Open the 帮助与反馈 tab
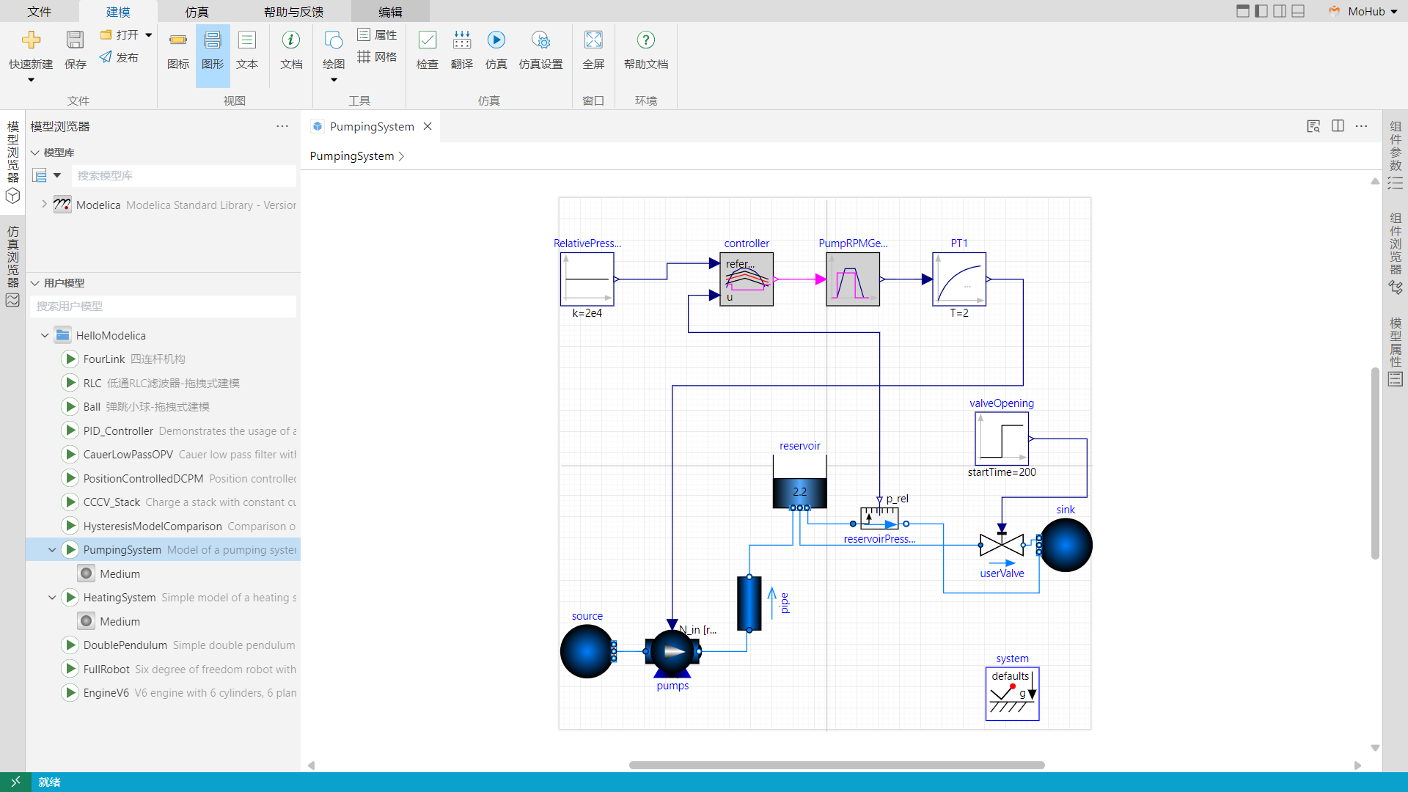 click(293, 11)
